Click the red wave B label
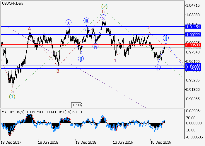The image size is (205, 146). tap(58, 71)
